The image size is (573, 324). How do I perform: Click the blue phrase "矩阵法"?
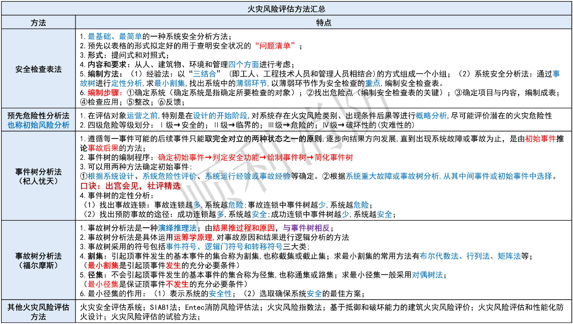coord(509,256)
